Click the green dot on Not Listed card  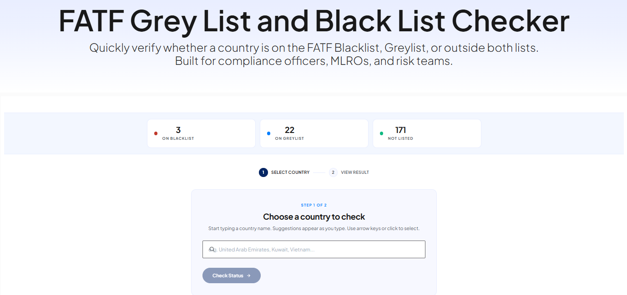(381, 133)
